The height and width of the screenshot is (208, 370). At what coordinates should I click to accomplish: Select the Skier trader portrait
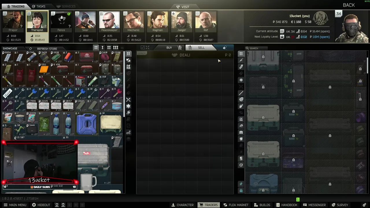point(85,22)
